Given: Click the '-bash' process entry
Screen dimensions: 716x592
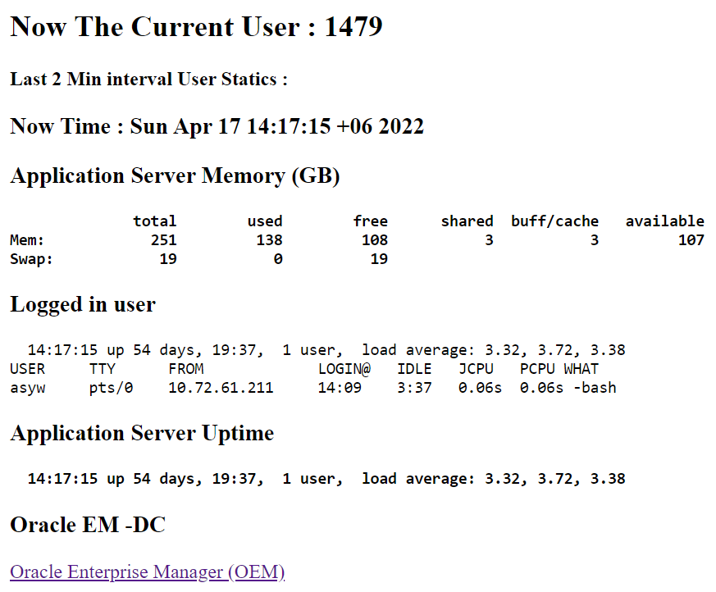Looking at the screenshot, I should (x=595, y=388).
